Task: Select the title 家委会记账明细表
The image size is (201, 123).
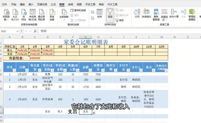Action: tap(86, 42)
